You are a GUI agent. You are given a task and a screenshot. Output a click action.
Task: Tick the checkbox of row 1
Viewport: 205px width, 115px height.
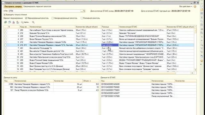(x=5, y=30)
